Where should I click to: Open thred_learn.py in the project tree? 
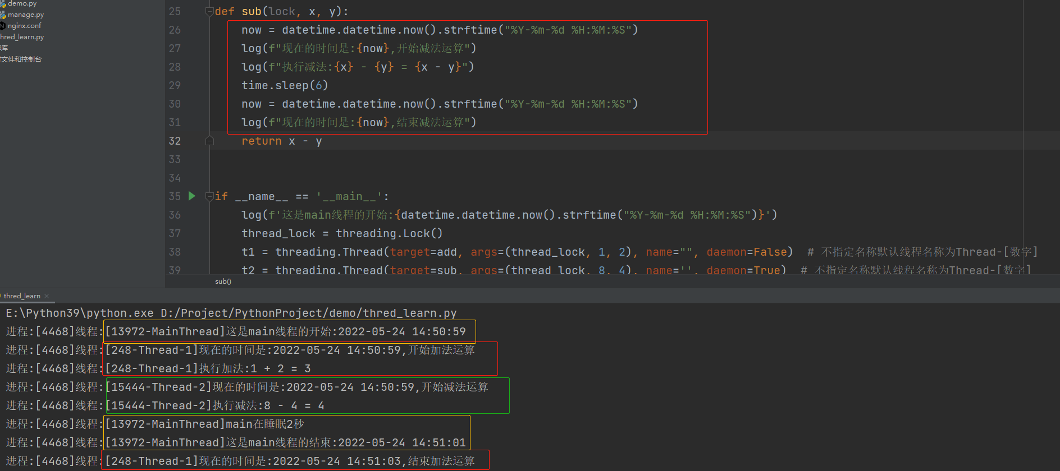(22, 37)
